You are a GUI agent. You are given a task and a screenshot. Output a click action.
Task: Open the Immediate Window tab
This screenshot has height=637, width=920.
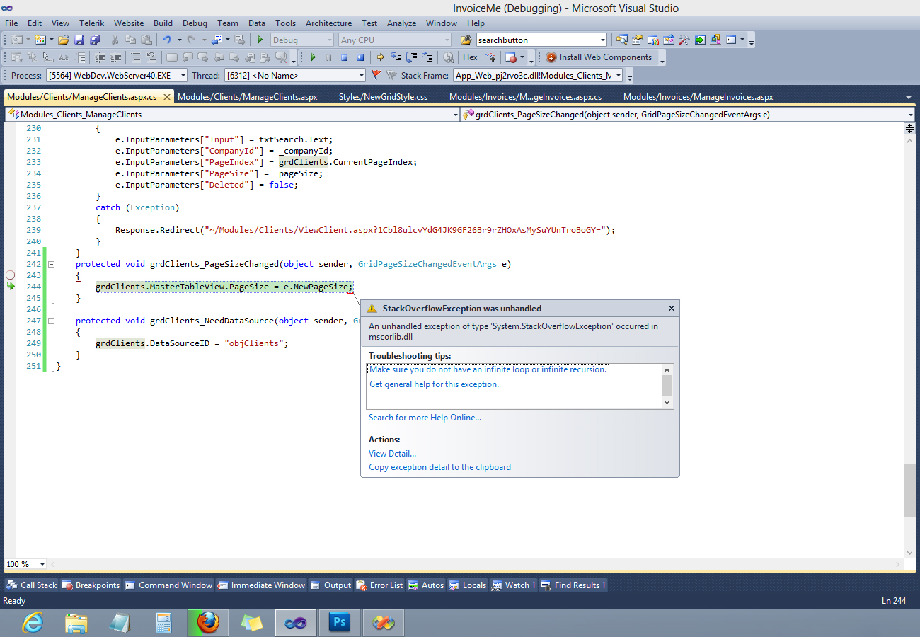click(261, 585)
